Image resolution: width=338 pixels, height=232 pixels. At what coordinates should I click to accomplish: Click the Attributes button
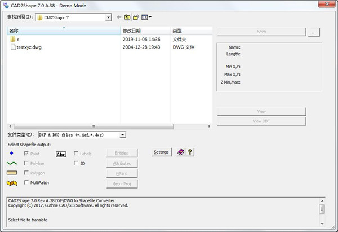[122, 164]
